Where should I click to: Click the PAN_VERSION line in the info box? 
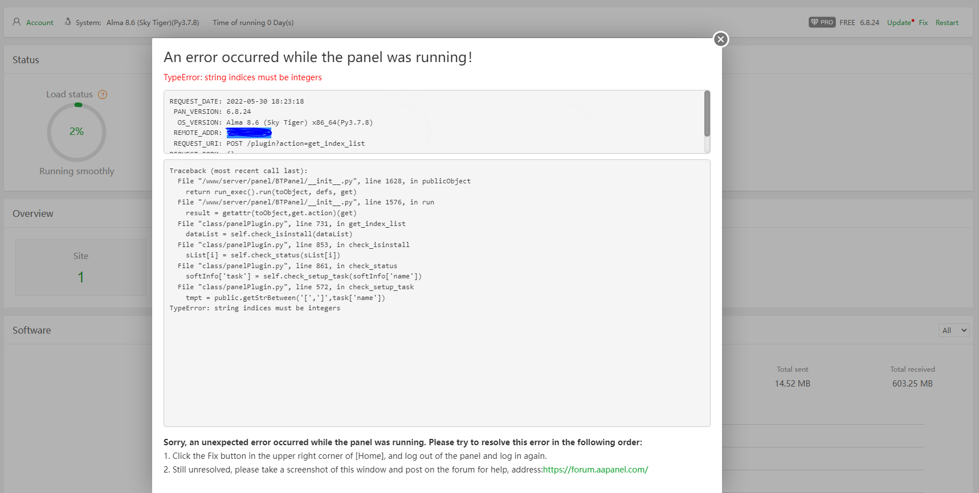[212, 112]
